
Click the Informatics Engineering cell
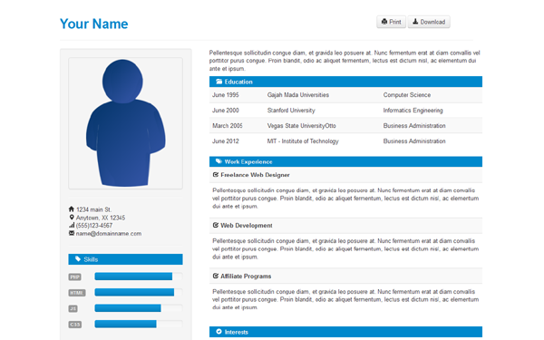coord(413,111)
